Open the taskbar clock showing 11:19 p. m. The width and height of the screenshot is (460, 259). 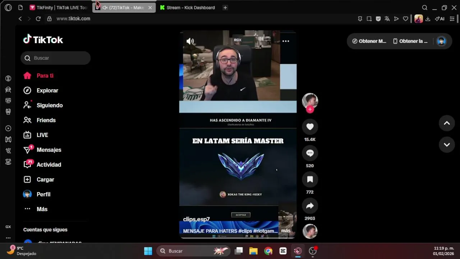[444, 251]
